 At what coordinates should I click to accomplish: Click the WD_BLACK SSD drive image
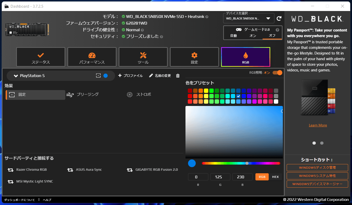tap(27, 29)
